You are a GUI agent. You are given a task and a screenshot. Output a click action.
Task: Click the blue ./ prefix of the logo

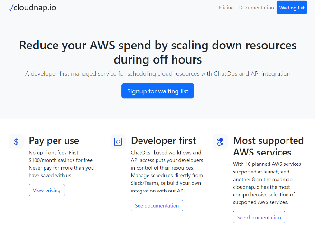pyautogui.click(x=11, y=8)
